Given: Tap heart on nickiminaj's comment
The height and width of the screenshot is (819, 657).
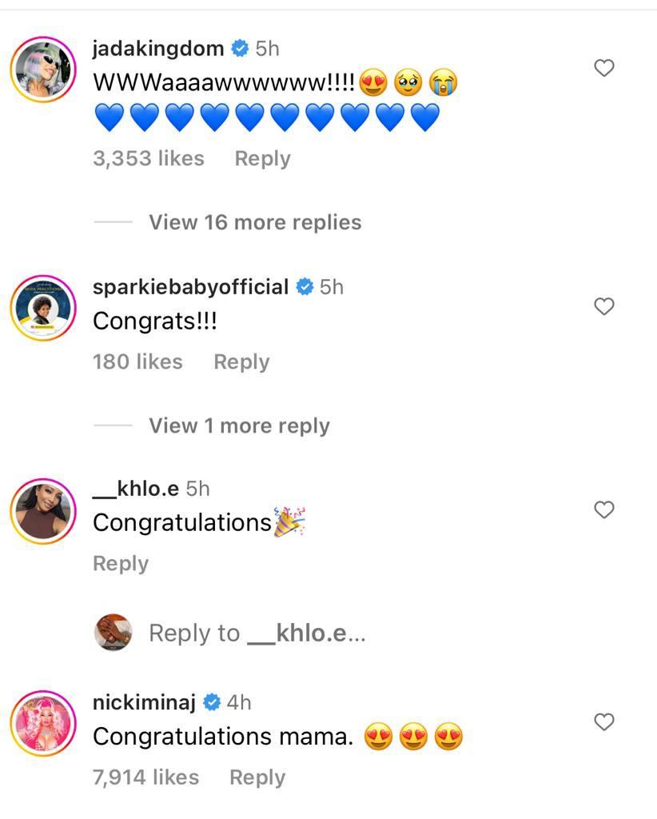Looking at the screenshot, I should click(x=604, y=722).
